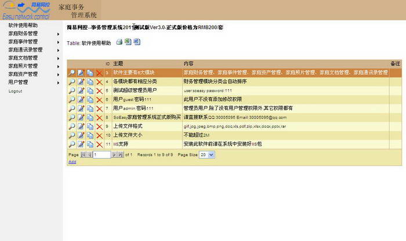Image resolution: width=406 pixels, height=241 pixels.
Task: Select cell 测试超级管理员用户
Action: coord(135,90)
